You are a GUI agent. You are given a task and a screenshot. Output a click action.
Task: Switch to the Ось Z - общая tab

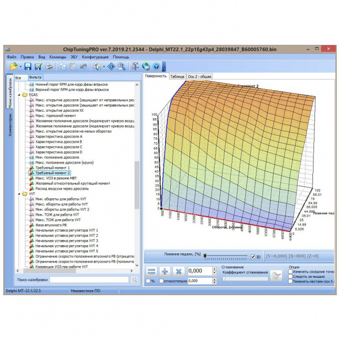coord(199,76)
